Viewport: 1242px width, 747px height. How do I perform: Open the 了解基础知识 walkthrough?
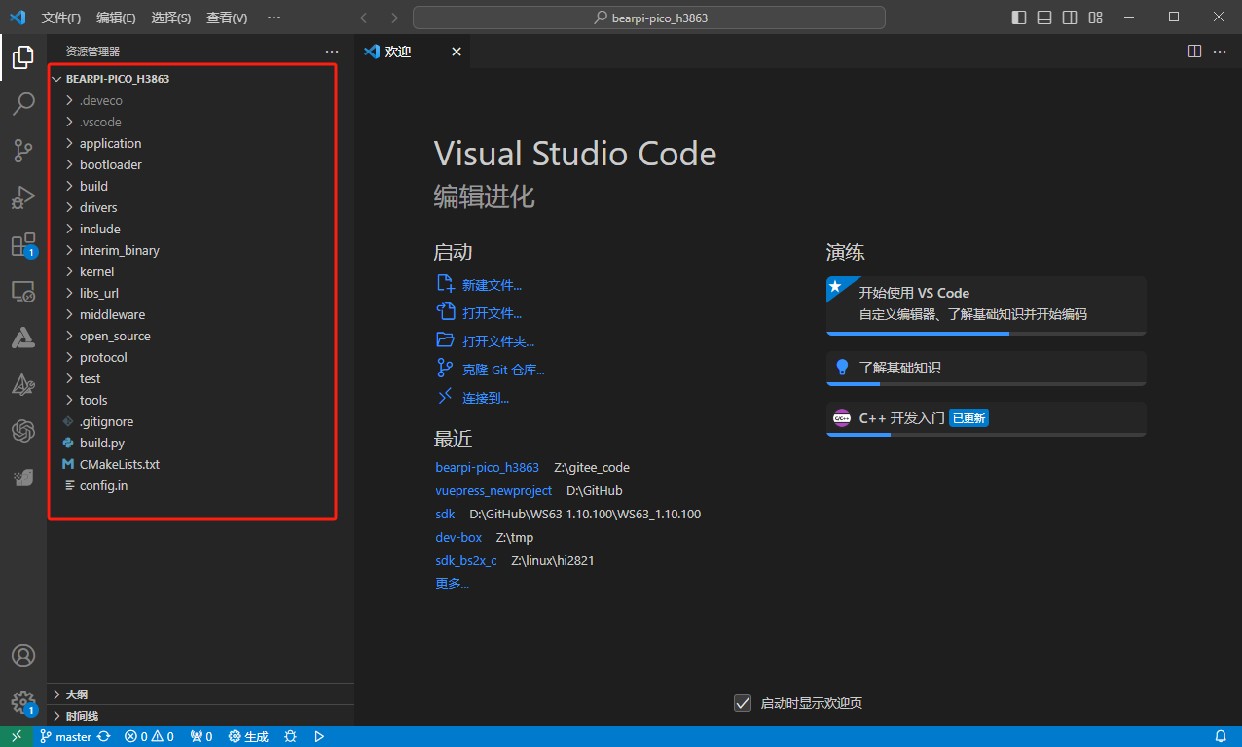pyautogui.click(x=986, y=369)
